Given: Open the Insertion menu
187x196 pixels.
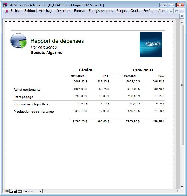Looking at the screenshot, I should [x=64, y=11].
